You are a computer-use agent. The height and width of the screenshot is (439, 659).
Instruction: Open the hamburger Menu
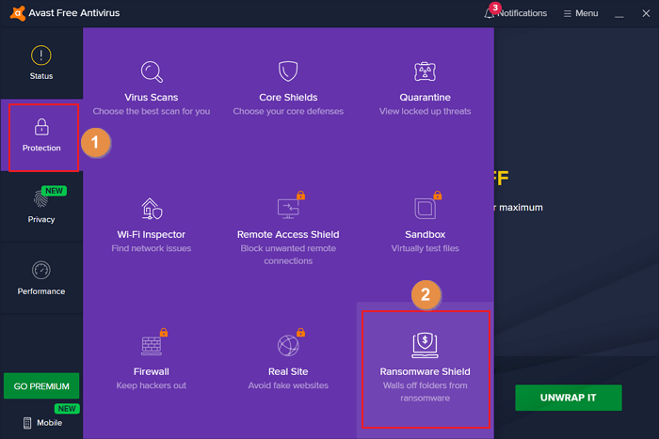point(580,13)
